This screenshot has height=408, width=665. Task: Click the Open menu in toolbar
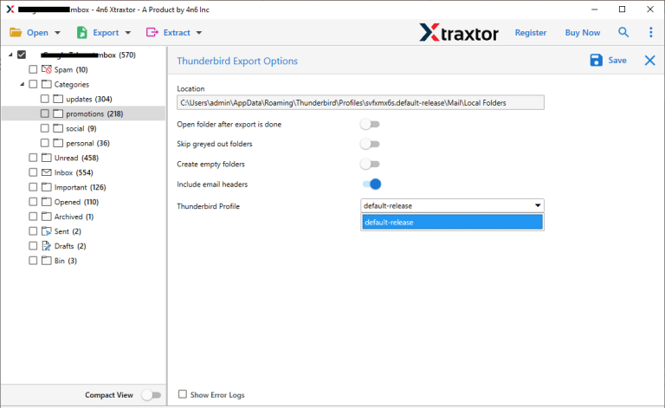[35, 33]
